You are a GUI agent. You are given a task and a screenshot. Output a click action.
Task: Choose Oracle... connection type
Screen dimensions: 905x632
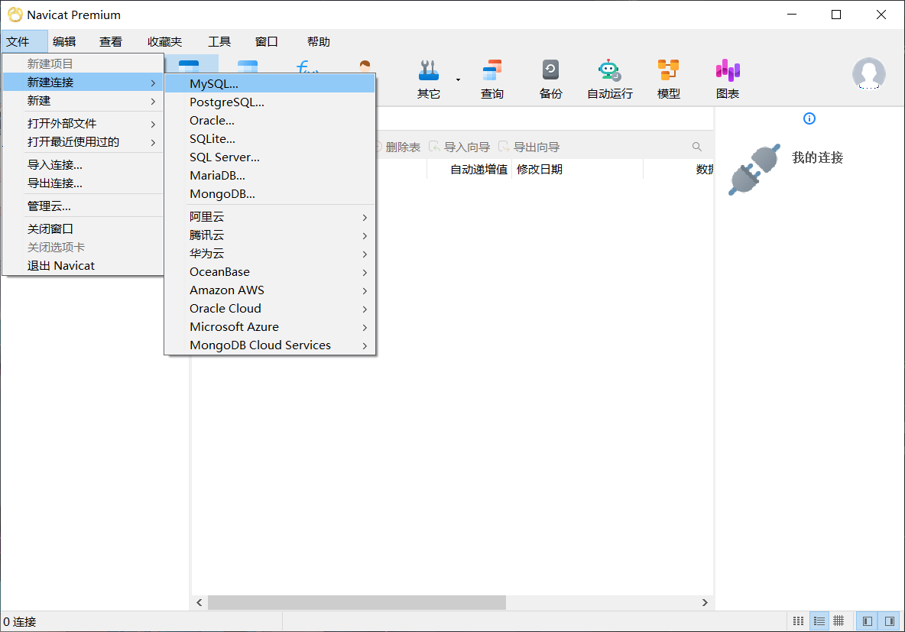[270, 121]
